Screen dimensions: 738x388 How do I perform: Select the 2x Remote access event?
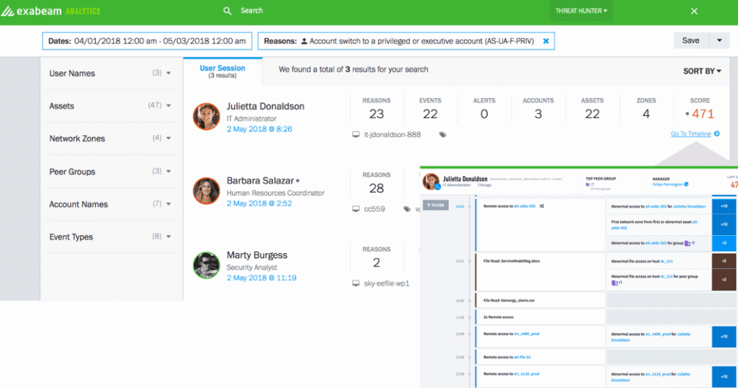(x=540, y=317)
